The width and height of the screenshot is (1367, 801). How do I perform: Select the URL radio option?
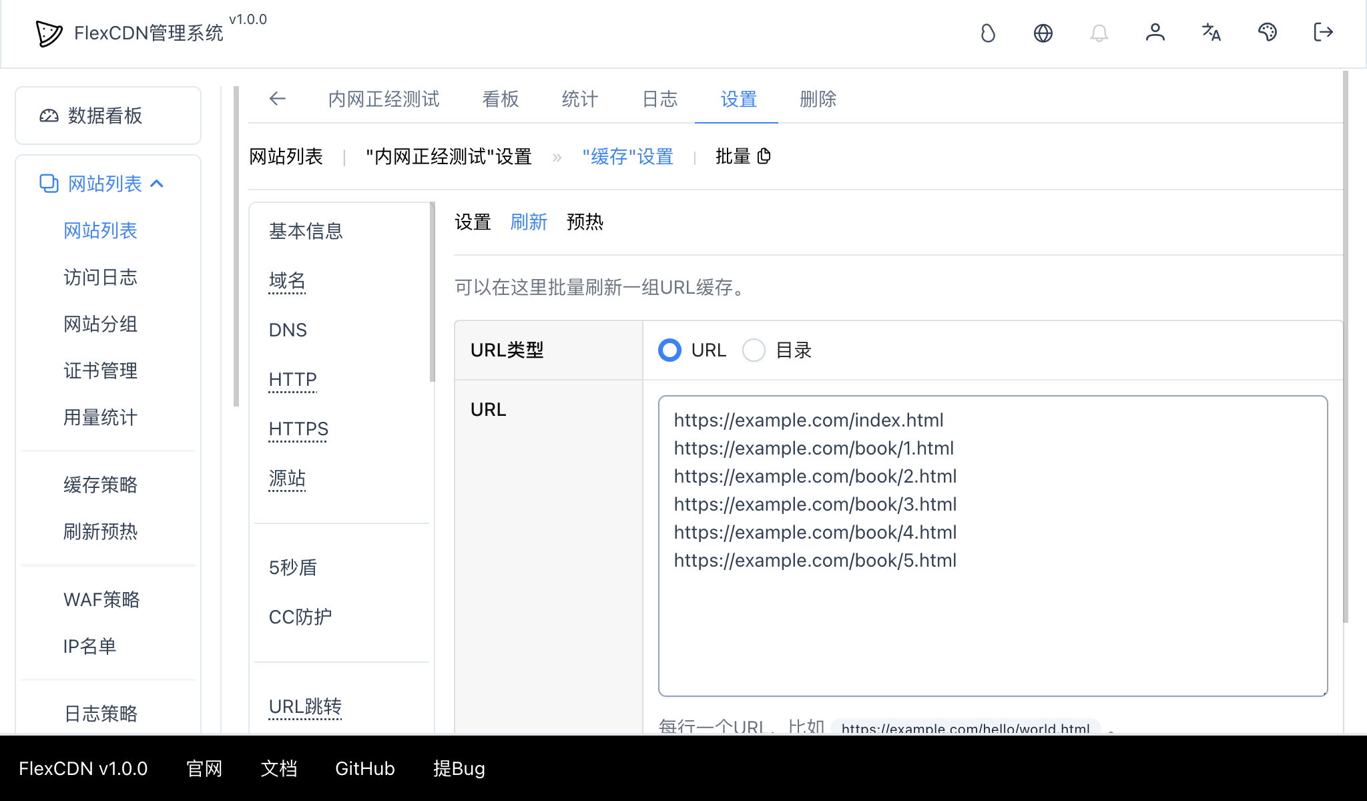click(x=669, y=350)
